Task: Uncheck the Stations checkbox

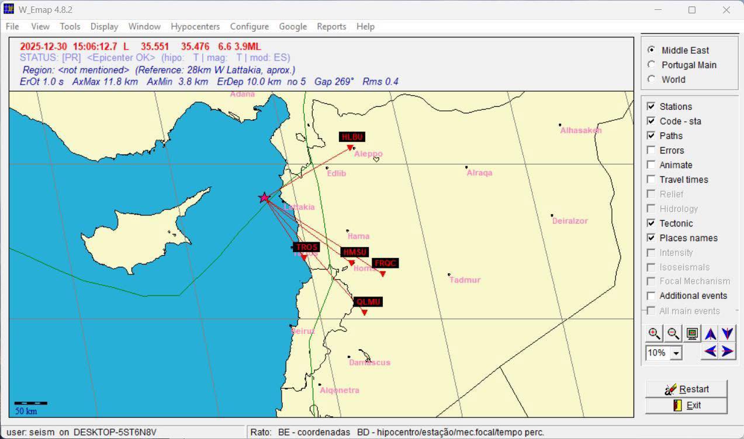Action: (651, 106)
